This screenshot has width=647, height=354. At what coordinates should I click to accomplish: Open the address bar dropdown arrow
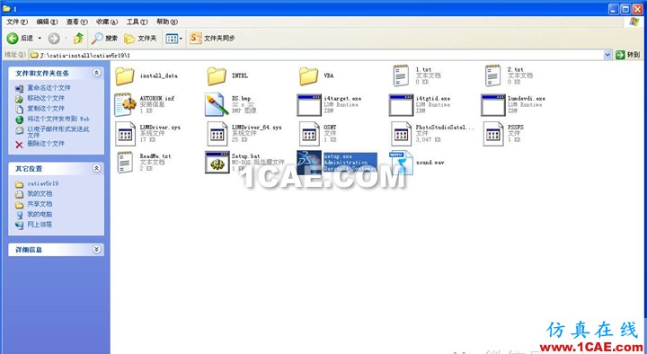pyautogui.click(x=607, y=55)
